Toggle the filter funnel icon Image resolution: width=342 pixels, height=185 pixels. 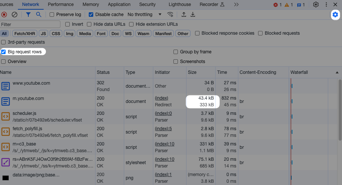(28, 15)
